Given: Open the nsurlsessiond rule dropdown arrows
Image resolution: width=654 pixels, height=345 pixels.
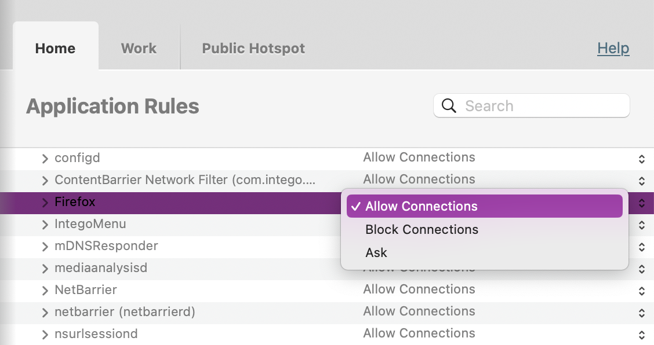Looking at the screenshot, I should point(641,335).
